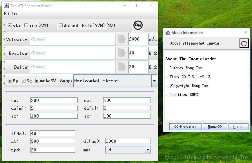
Task: Expand the Snap Horizontal stress dropdown arrow
Action: pyautogui.click(x=154, y=81)
